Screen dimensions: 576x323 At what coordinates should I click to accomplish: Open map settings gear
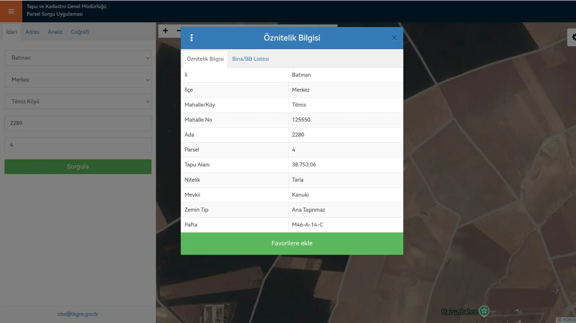[573, 37]
